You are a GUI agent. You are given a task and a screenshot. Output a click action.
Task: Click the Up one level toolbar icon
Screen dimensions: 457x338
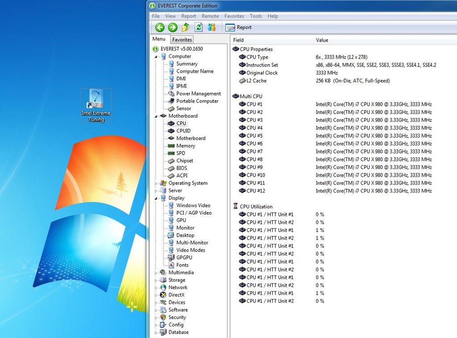point(186,27)
